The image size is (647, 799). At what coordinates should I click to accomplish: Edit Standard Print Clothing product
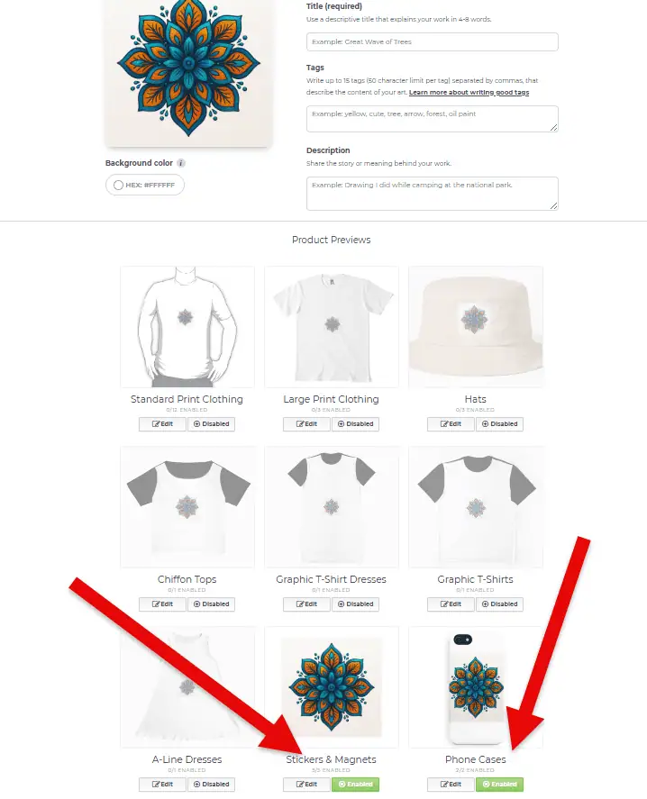[x=162, y=424]
